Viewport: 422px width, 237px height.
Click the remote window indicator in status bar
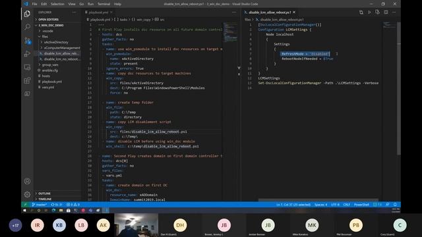[x=25, y=205]
